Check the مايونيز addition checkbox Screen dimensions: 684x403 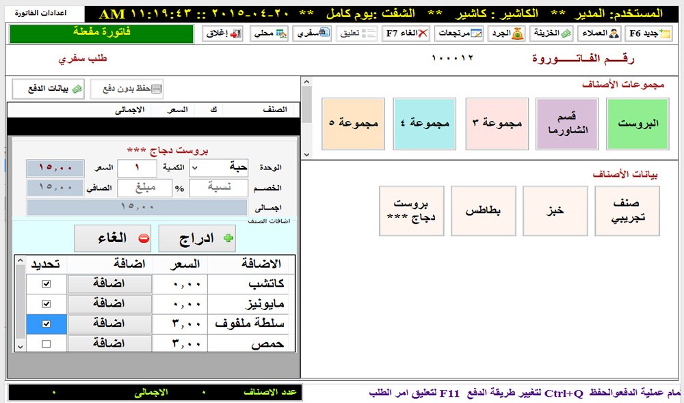point(46,303)
